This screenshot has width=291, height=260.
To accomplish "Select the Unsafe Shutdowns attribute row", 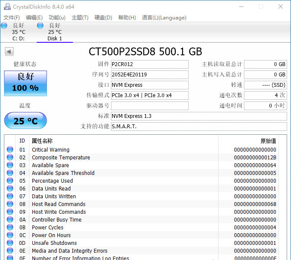I will [x=54, y=243].
